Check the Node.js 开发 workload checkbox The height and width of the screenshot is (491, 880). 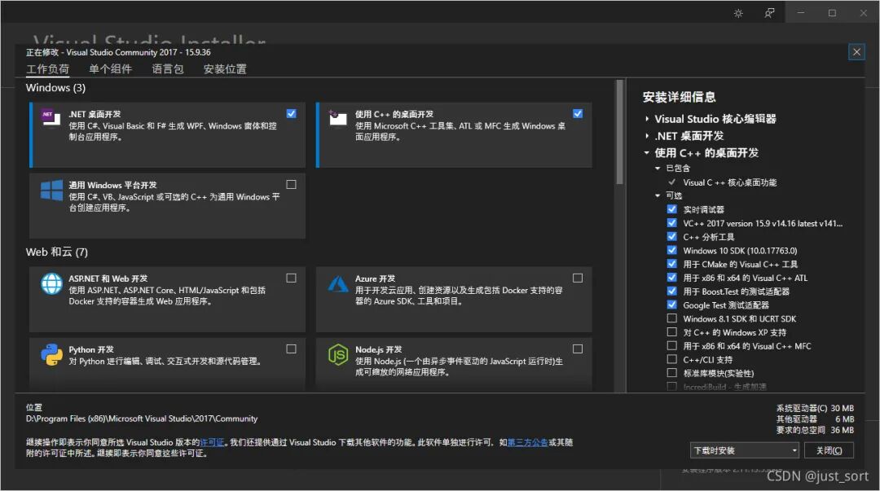(578, 349)
